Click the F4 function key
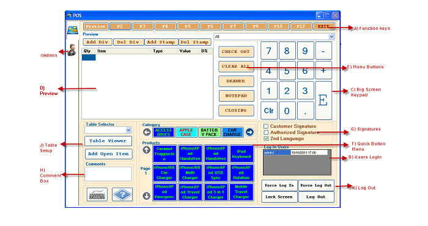 pyautogui.click(x=165, y=26)
